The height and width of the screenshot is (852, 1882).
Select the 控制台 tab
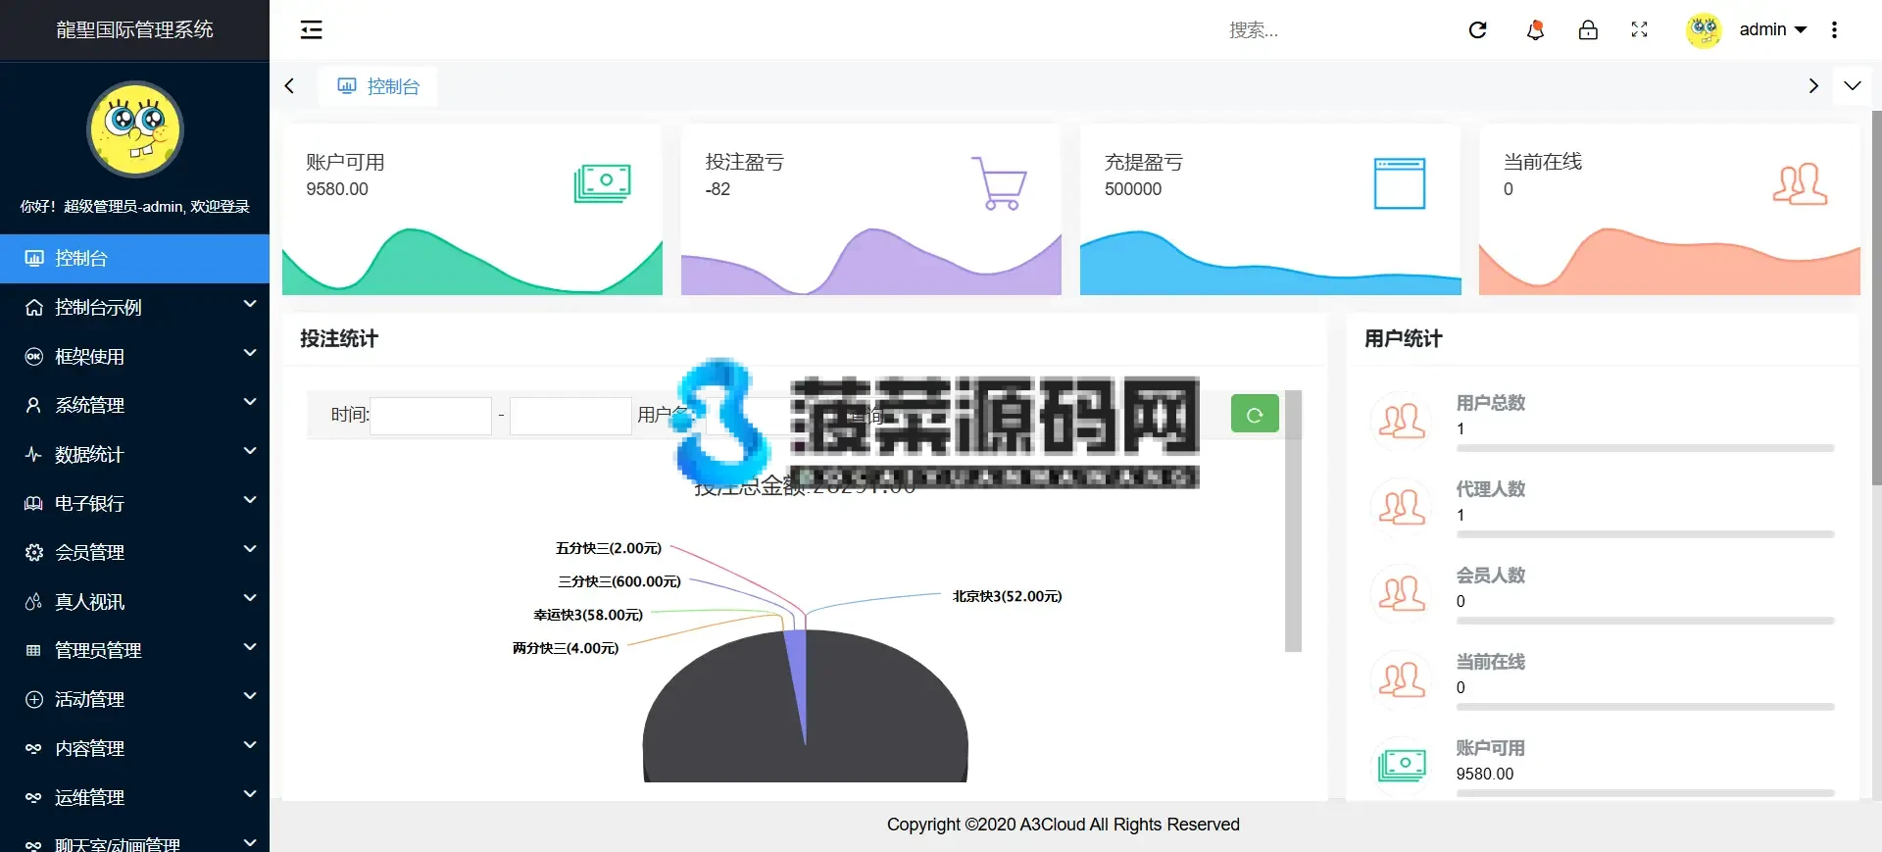(378, 86)
